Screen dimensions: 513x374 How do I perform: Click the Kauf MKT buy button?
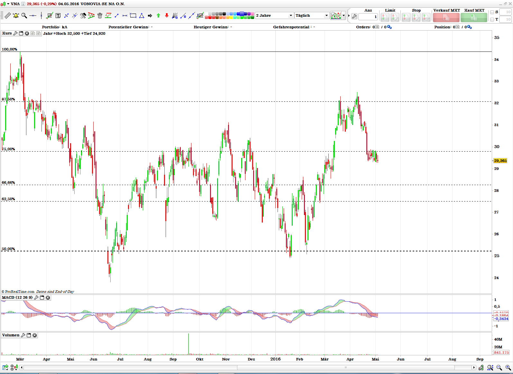click(474, 17)
